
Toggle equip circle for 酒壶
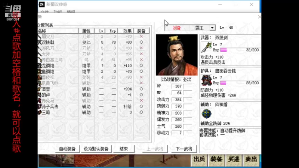pyautogui.click(x=141, y=89)
